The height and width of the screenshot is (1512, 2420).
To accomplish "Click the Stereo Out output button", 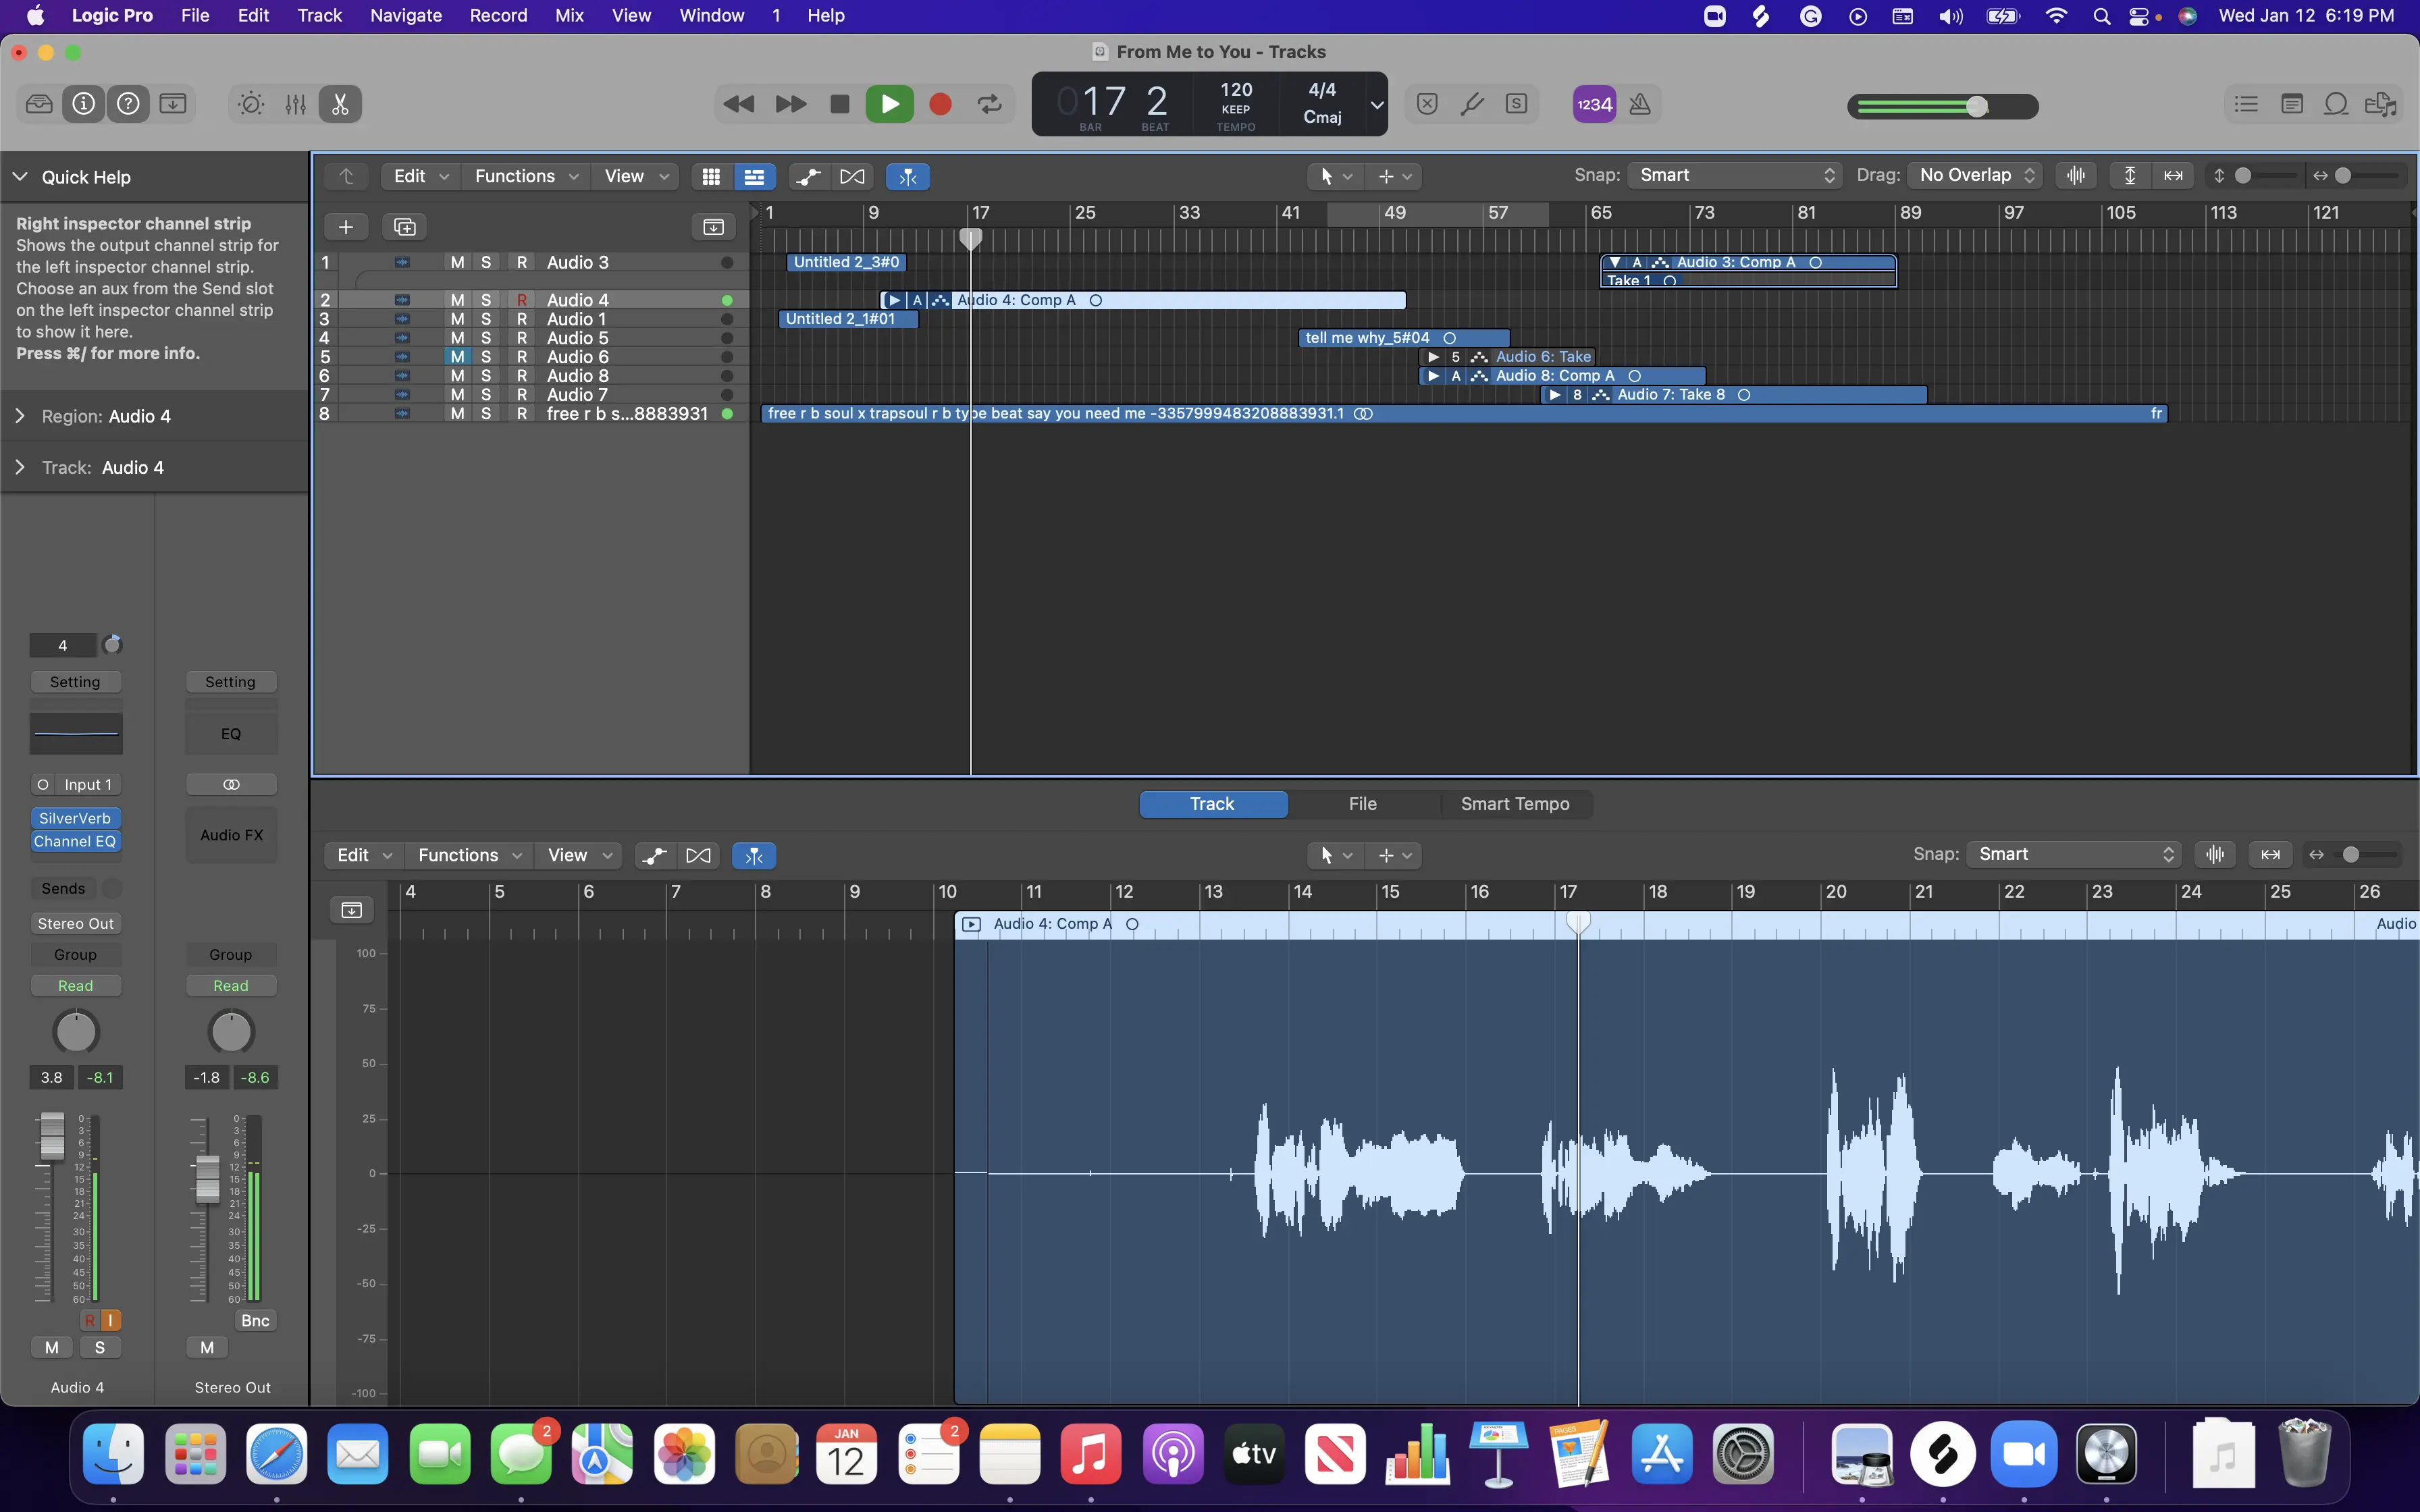I will 76,923.
